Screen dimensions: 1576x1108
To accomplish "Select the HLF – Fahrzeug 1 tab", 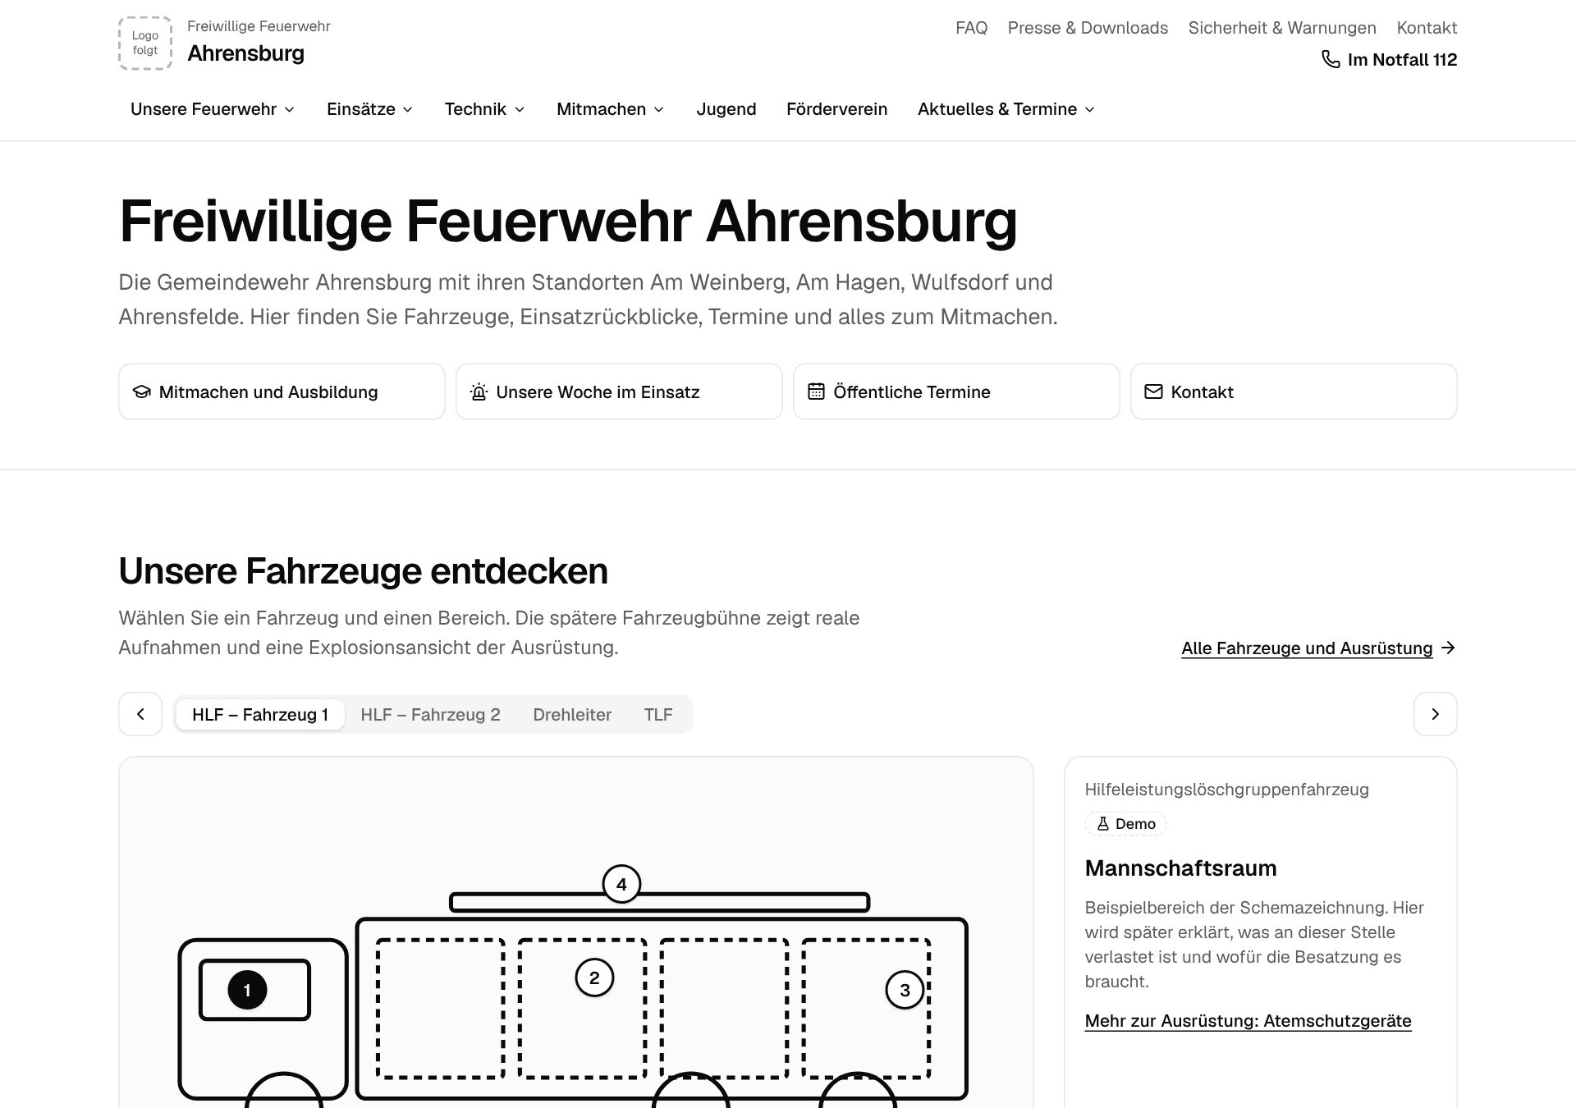I will point(260,714).
